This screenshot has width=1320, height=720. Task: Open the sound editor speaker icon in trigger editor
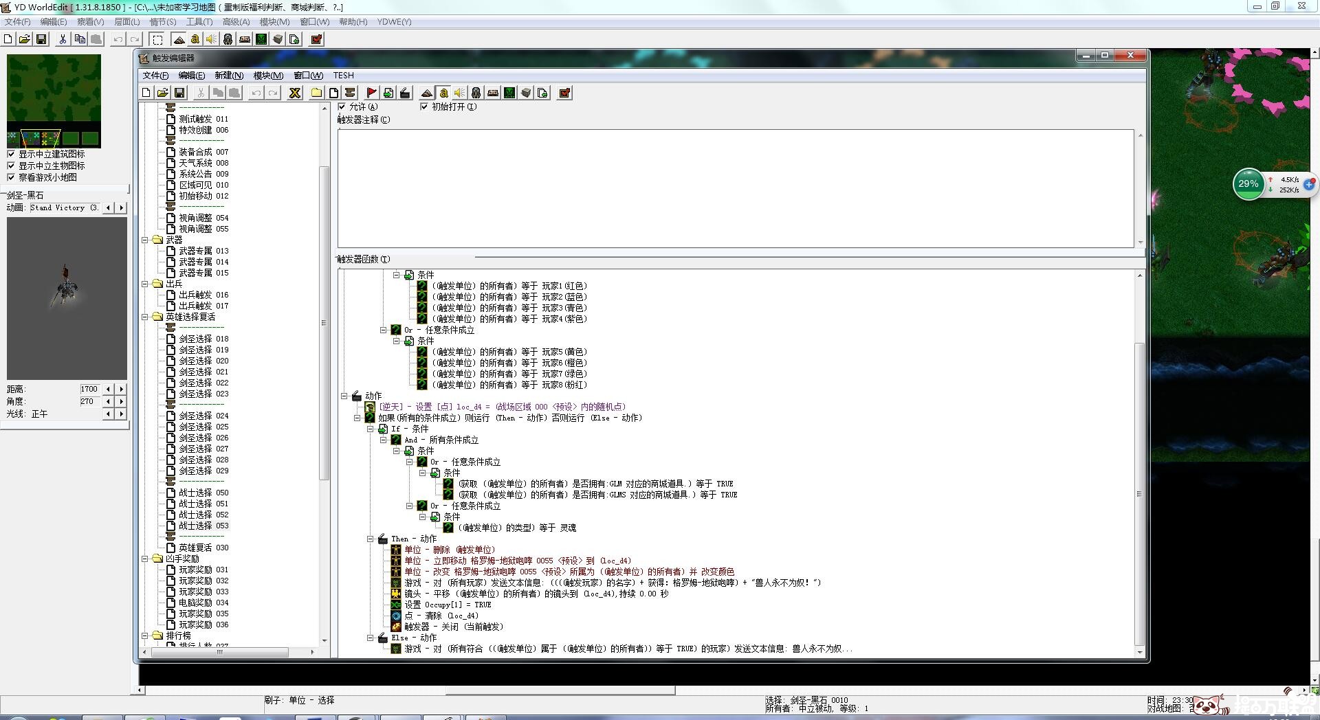[460, 93]
